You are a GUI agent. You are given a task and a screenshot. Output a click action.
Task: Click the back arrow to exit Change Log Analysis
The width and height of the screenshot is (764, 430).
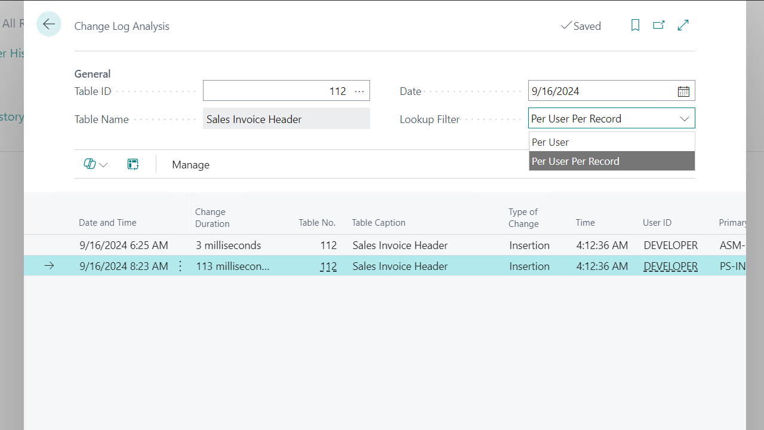(49, 24)
